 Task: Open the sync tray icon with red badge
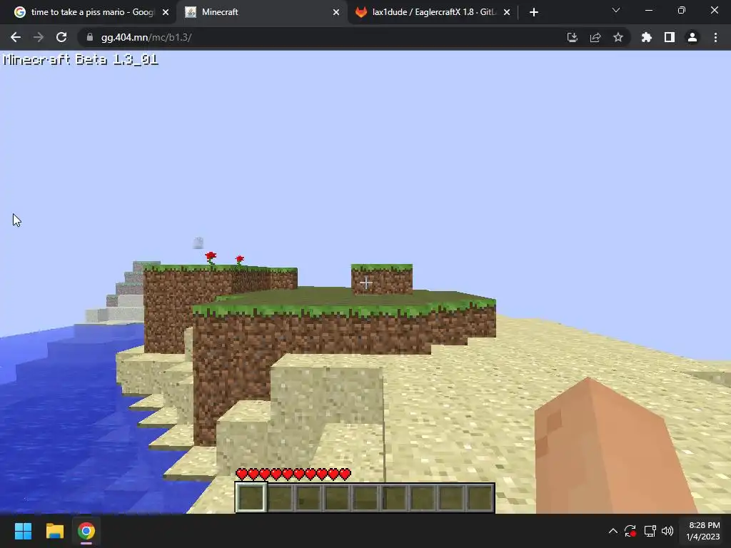630,531
